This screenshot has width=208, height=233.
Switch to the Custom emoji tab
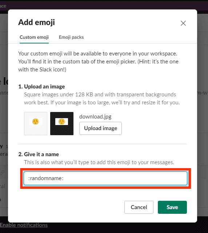(34, 37)
